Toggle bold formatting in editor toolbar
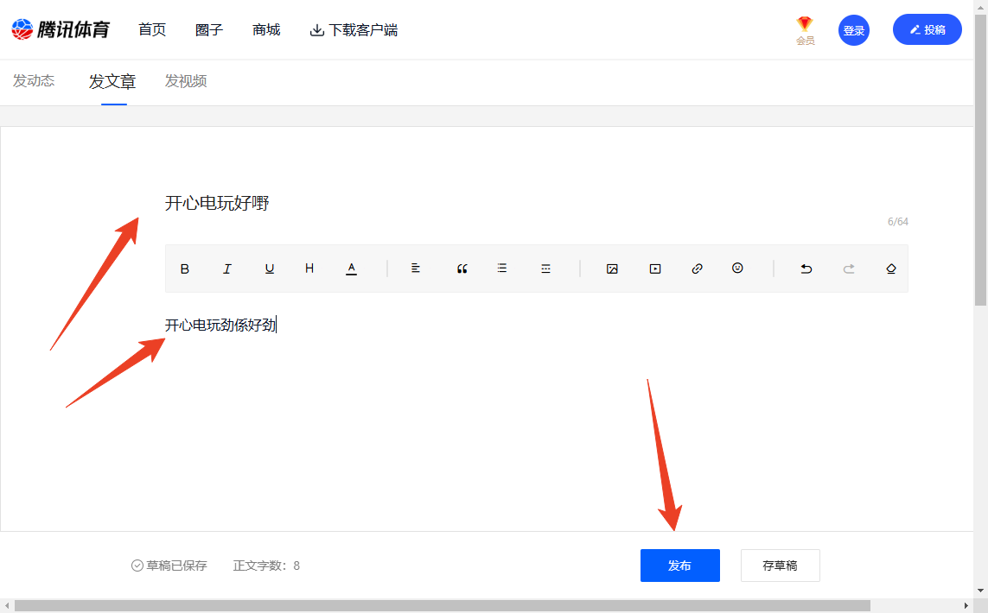The image size is (988, 613). click(x=185, y=269)
